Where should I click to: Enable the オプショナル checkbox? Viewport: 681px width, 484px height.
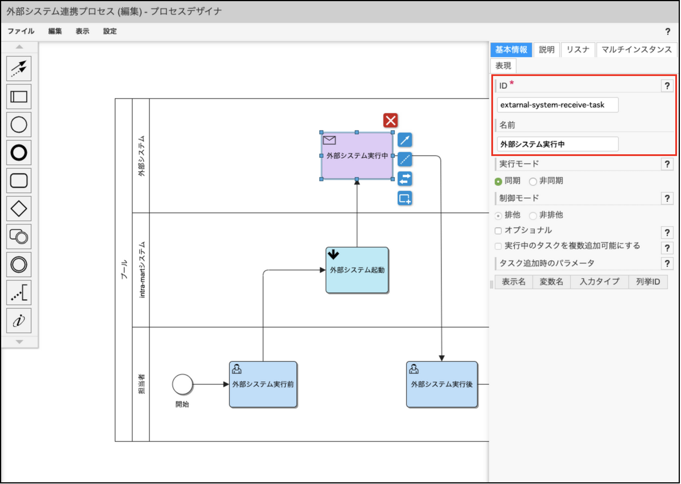[x=498, y=231]
